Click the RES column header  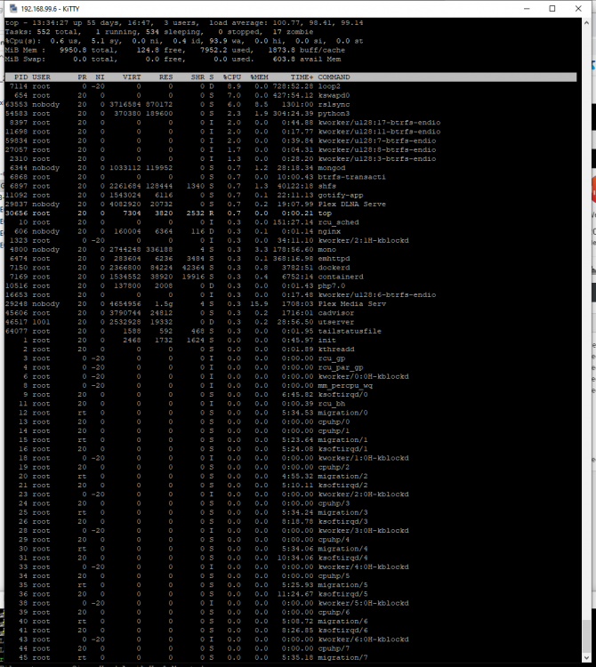click(x=166, y=77)
